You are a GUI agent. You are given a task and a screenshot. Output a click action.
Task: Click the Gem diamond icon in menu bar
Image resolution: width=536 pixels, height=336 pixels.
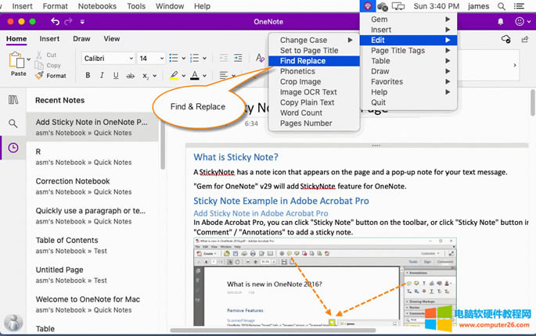pyautogui.click(x=369, y=6)
